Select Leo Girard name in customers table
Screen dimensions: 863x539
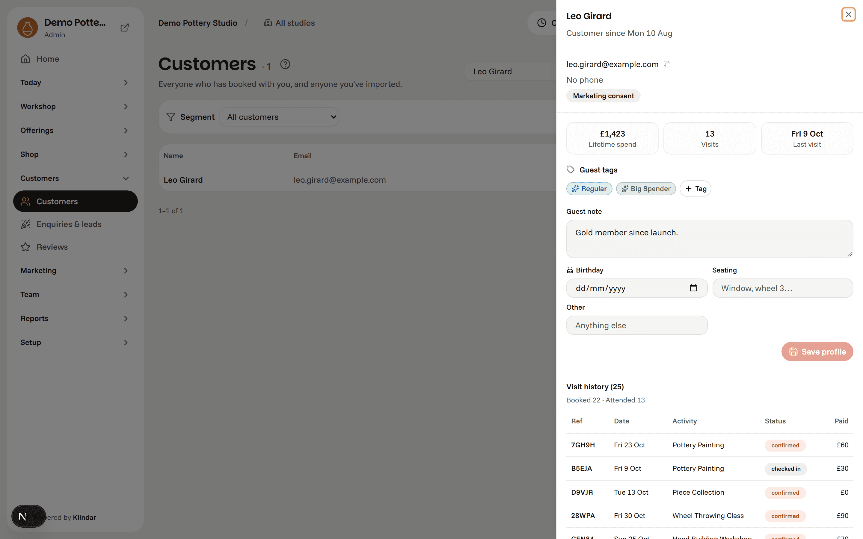click(x=183, y=180)
